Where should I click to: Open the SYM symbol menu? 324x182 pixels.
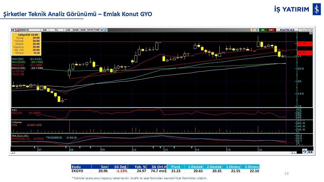[x=90, y=30]
